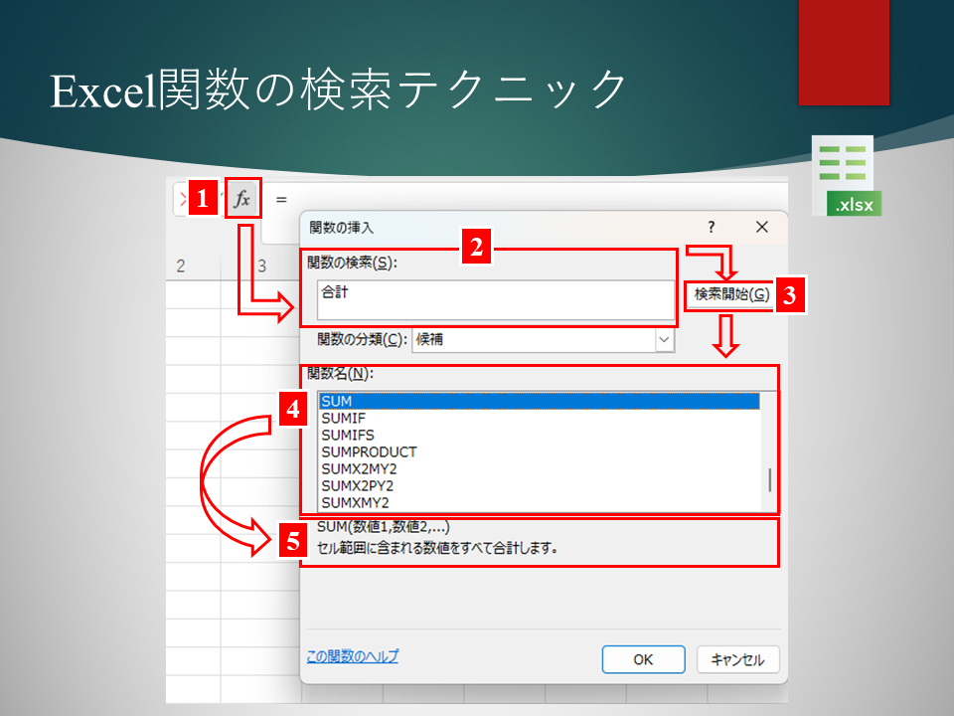Confirm with the OK button
Image resolution: width=954 pixels, height=716 pixels.
[x=643, y=659]
